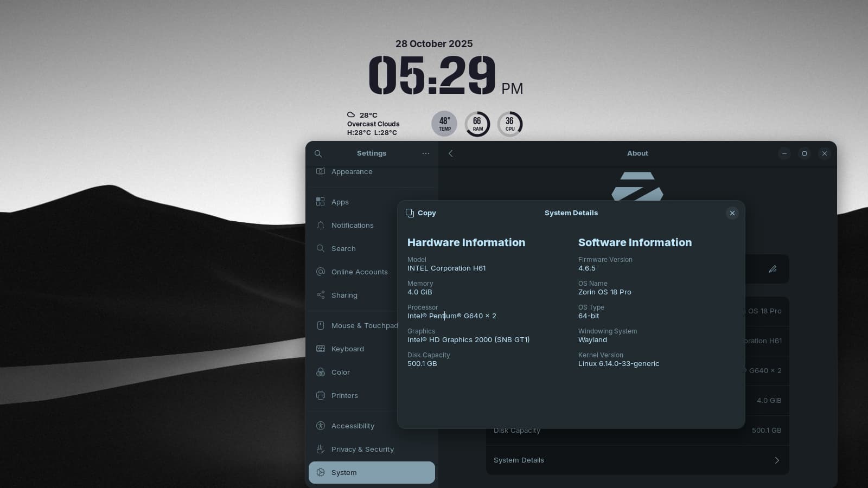Maximize the Settings window
Screen dimensions: 868x488
(x=805, y=153)
